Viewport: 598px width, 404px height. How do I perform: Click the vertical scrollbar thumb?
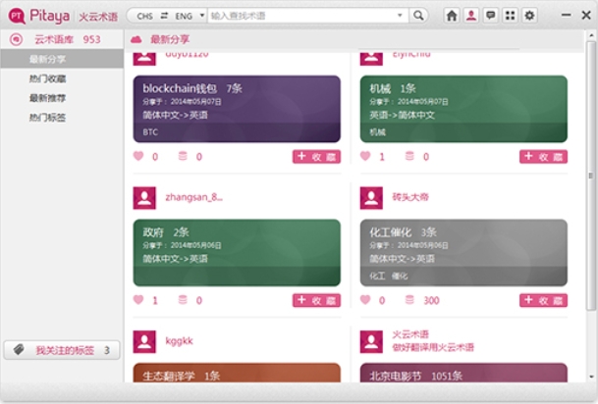tap(591, 176)
